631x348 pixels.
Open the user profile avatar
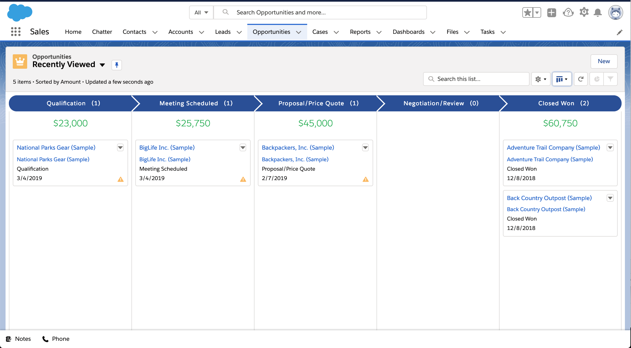616,12
